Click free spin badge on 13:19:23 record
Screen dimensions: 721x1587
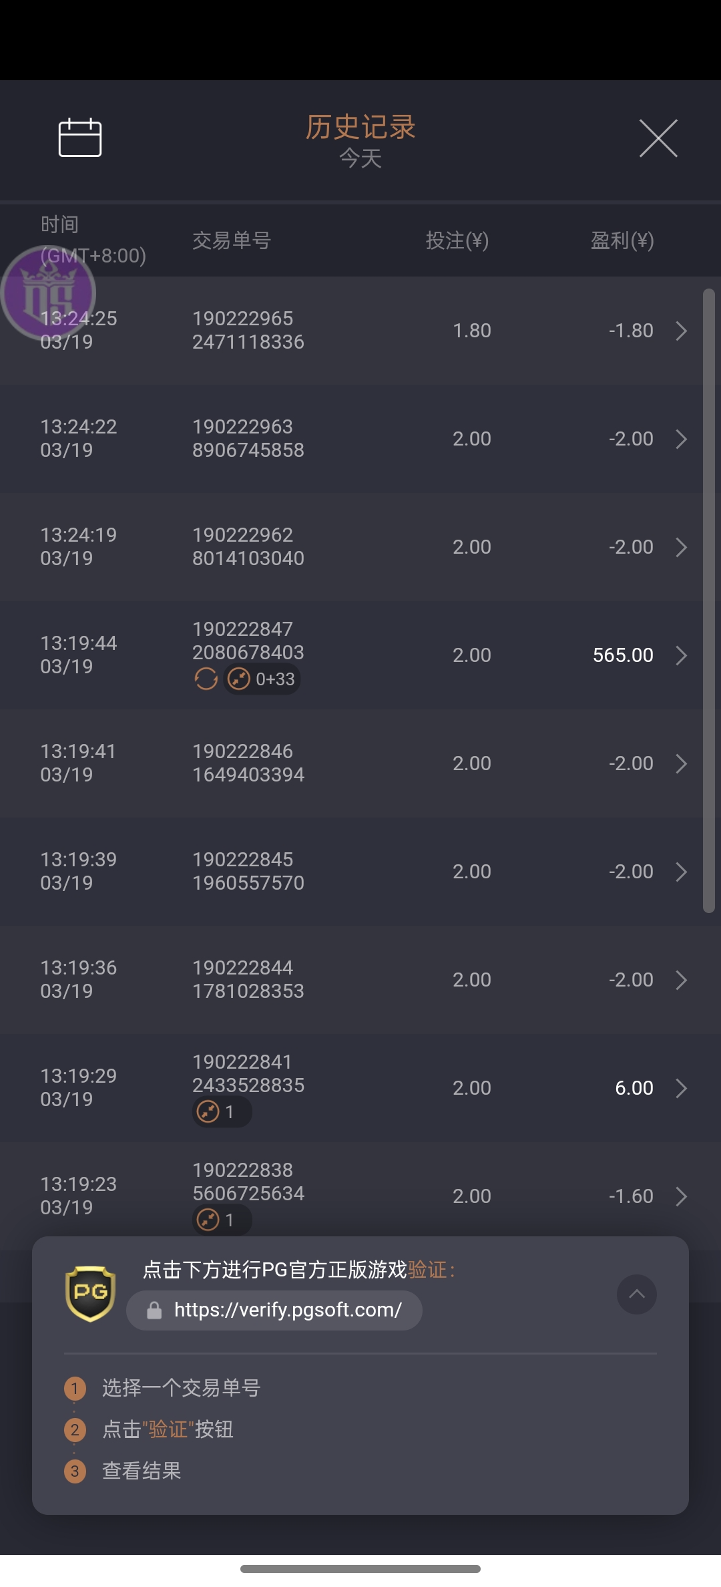point(222,1220)
